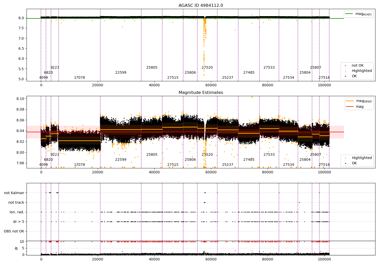The image size is (379, 265).
Task: Click the 'not track' axis label
Action: click(x=16, y=203)
